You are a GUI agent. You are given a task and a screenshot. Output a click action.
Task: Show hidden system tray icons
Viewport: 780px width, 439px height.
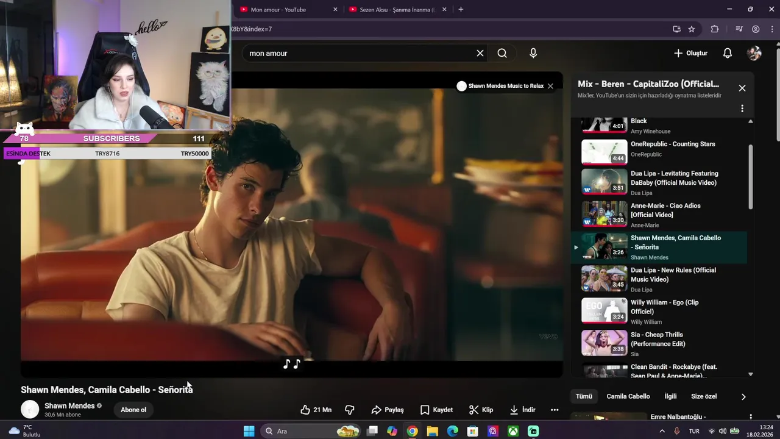[x=662, y=431]
